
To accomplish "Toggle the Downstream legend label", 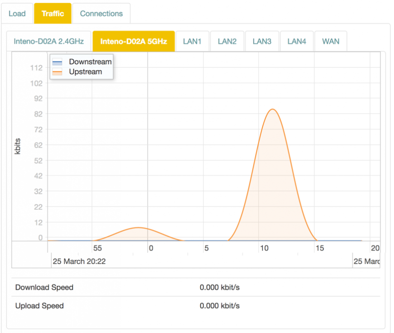I will (x=90, y=62).
